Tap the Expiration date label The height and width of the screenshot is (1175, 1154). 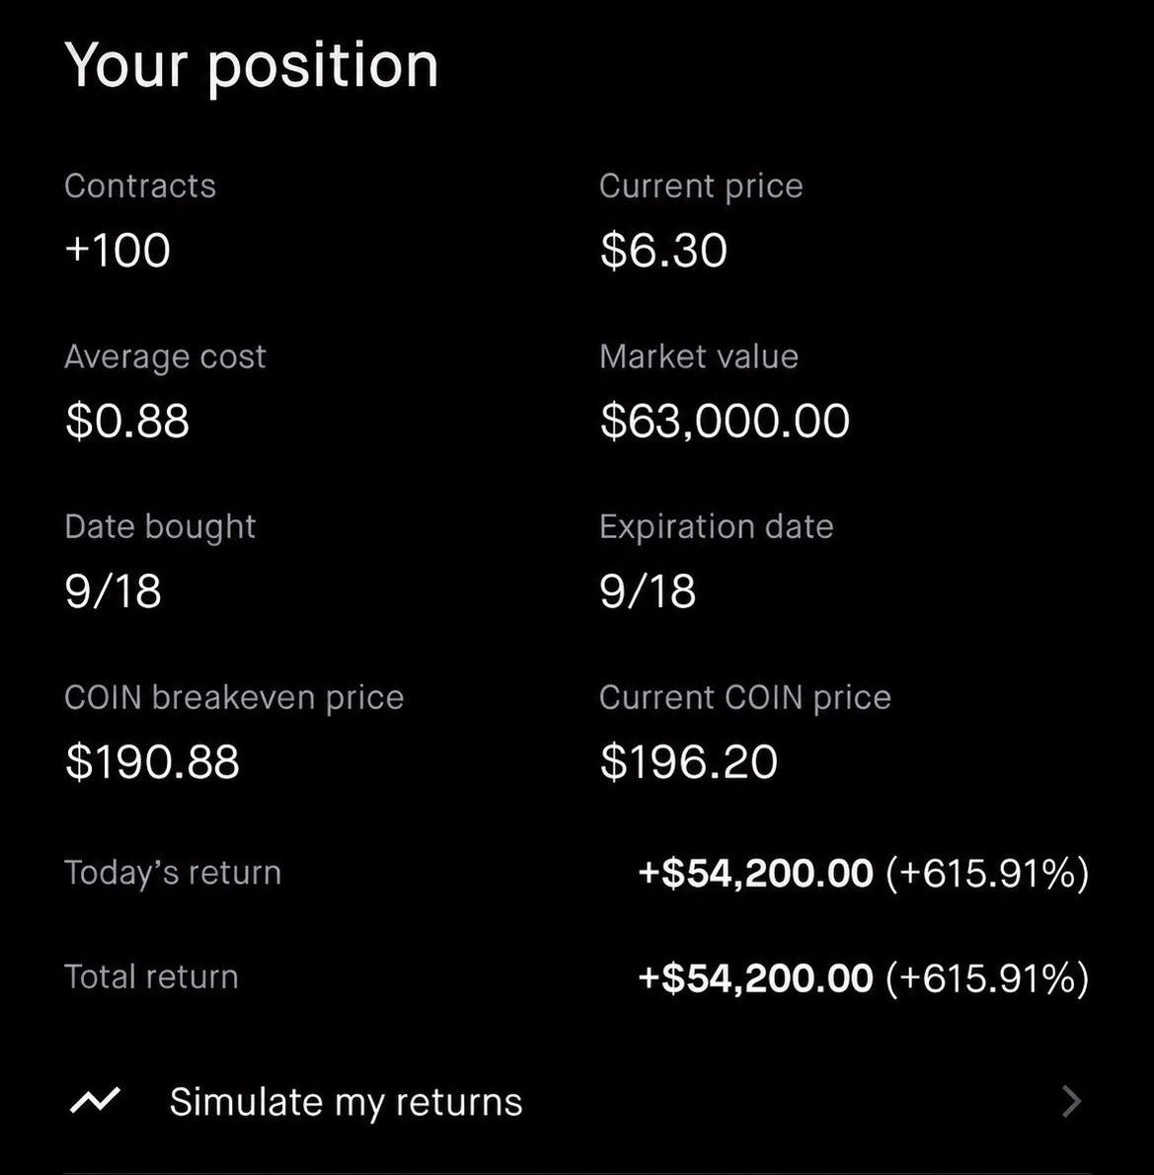(717, 527)
